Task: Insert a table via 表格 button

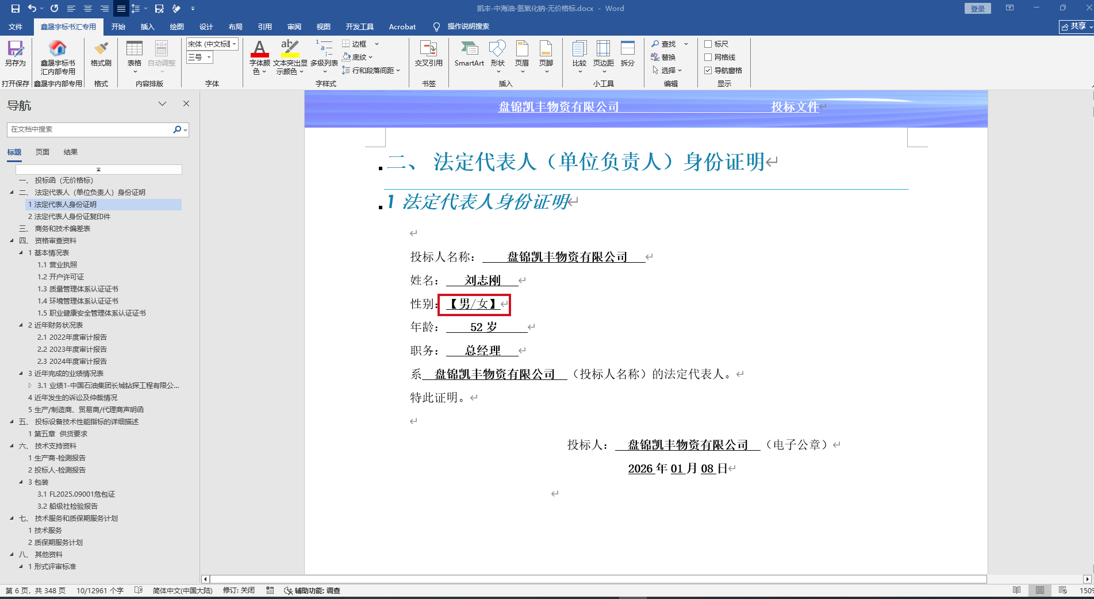Action: point(135,56)
